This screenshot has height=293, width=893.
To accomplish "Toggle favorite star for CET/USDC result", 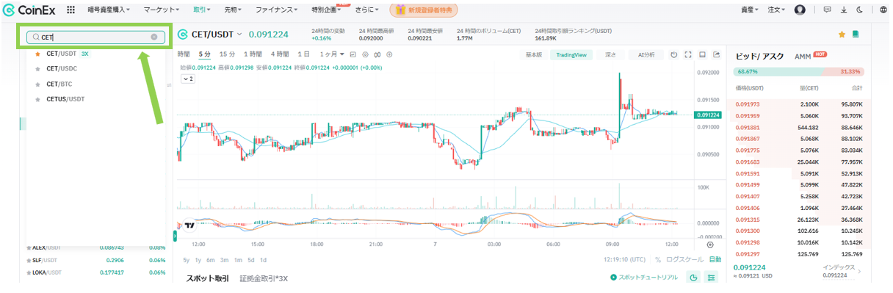I will pos(37,68).
